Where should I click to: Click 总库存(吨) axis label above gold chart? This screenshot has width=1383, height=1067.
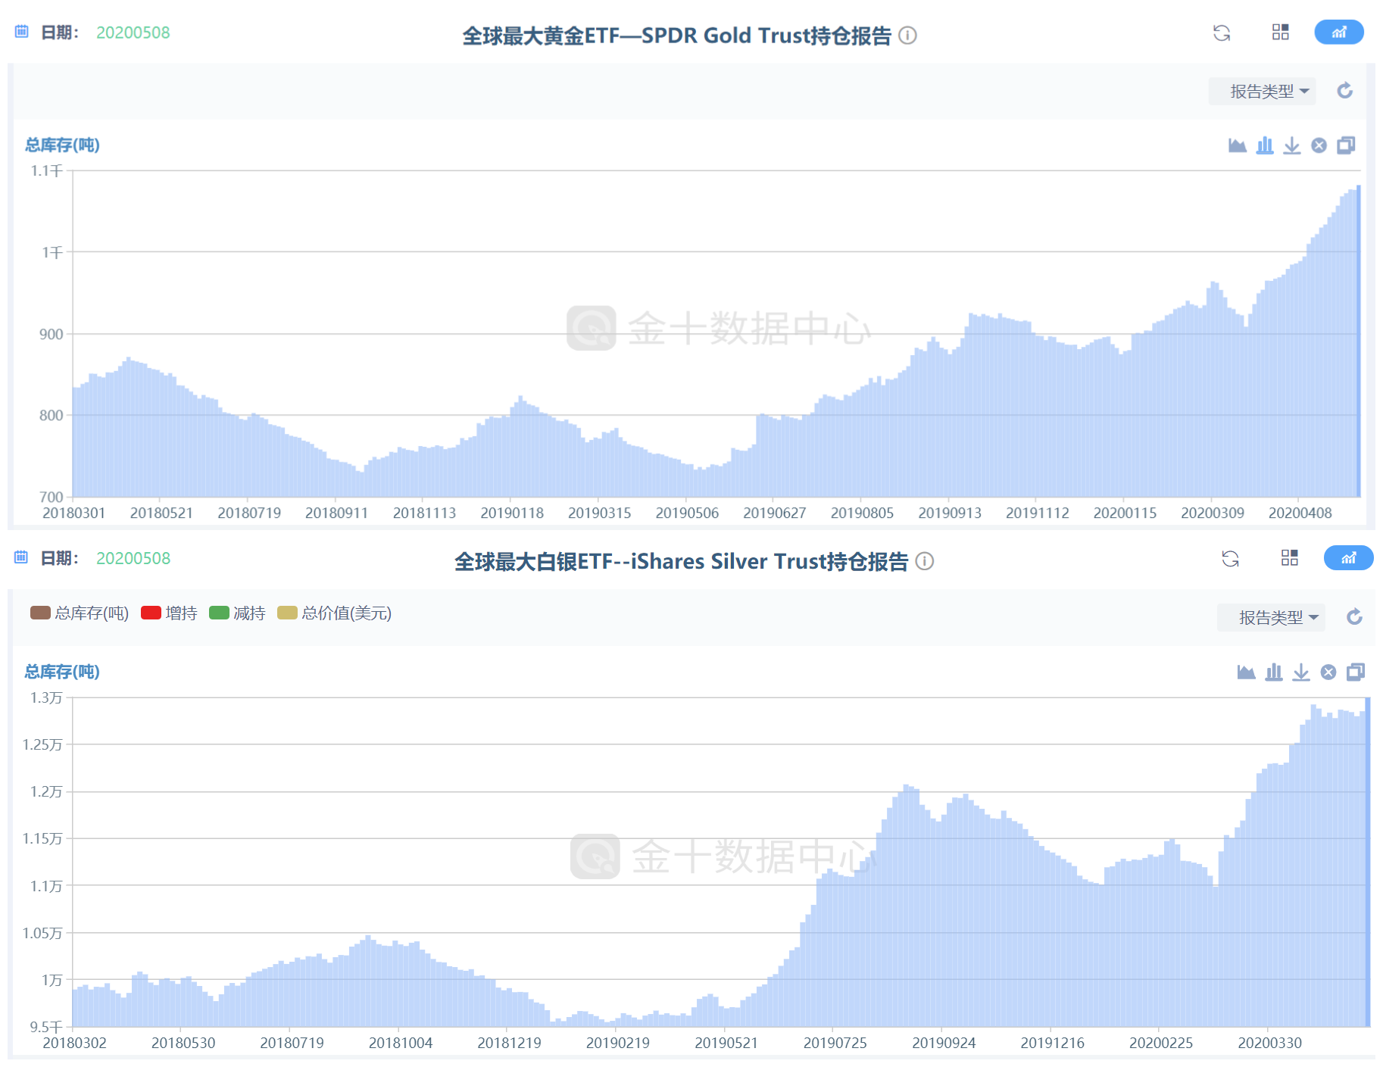point(62,145)
